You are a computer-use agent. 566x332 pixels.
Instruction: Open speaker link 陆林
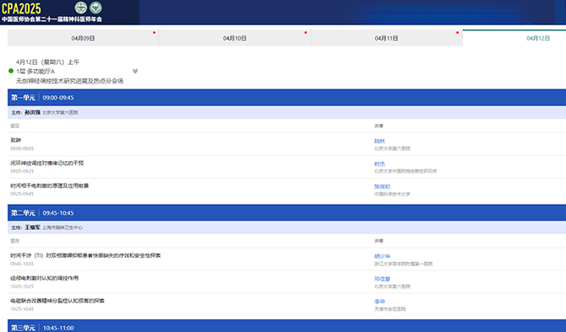click(379, 141)
